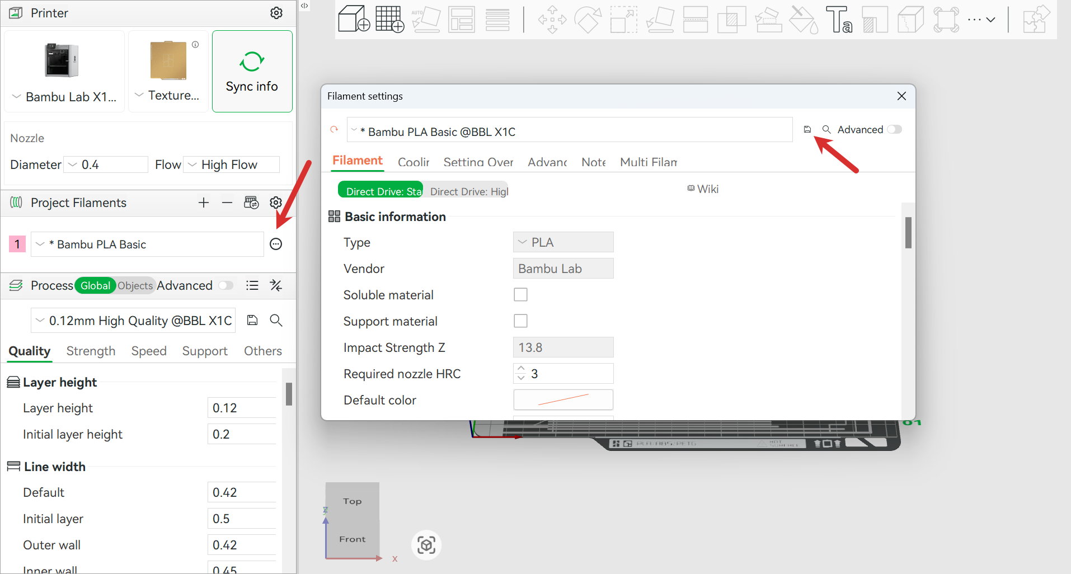Toggle Advanced mode in the Process panel
This screenshot has height=574, width=1071.
click(x=226, y=285)
